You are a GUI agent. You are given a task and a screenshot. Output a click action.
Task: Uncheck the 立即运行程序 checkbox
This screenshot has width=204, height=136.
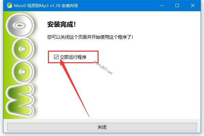click(x=56, y=57)
